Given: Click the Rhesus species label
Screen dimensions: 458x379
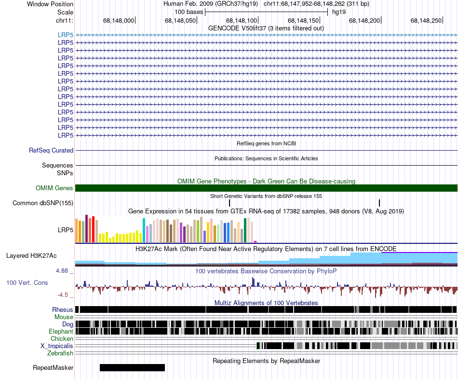Looking at the screenshot, I should (x=63, y=309).
